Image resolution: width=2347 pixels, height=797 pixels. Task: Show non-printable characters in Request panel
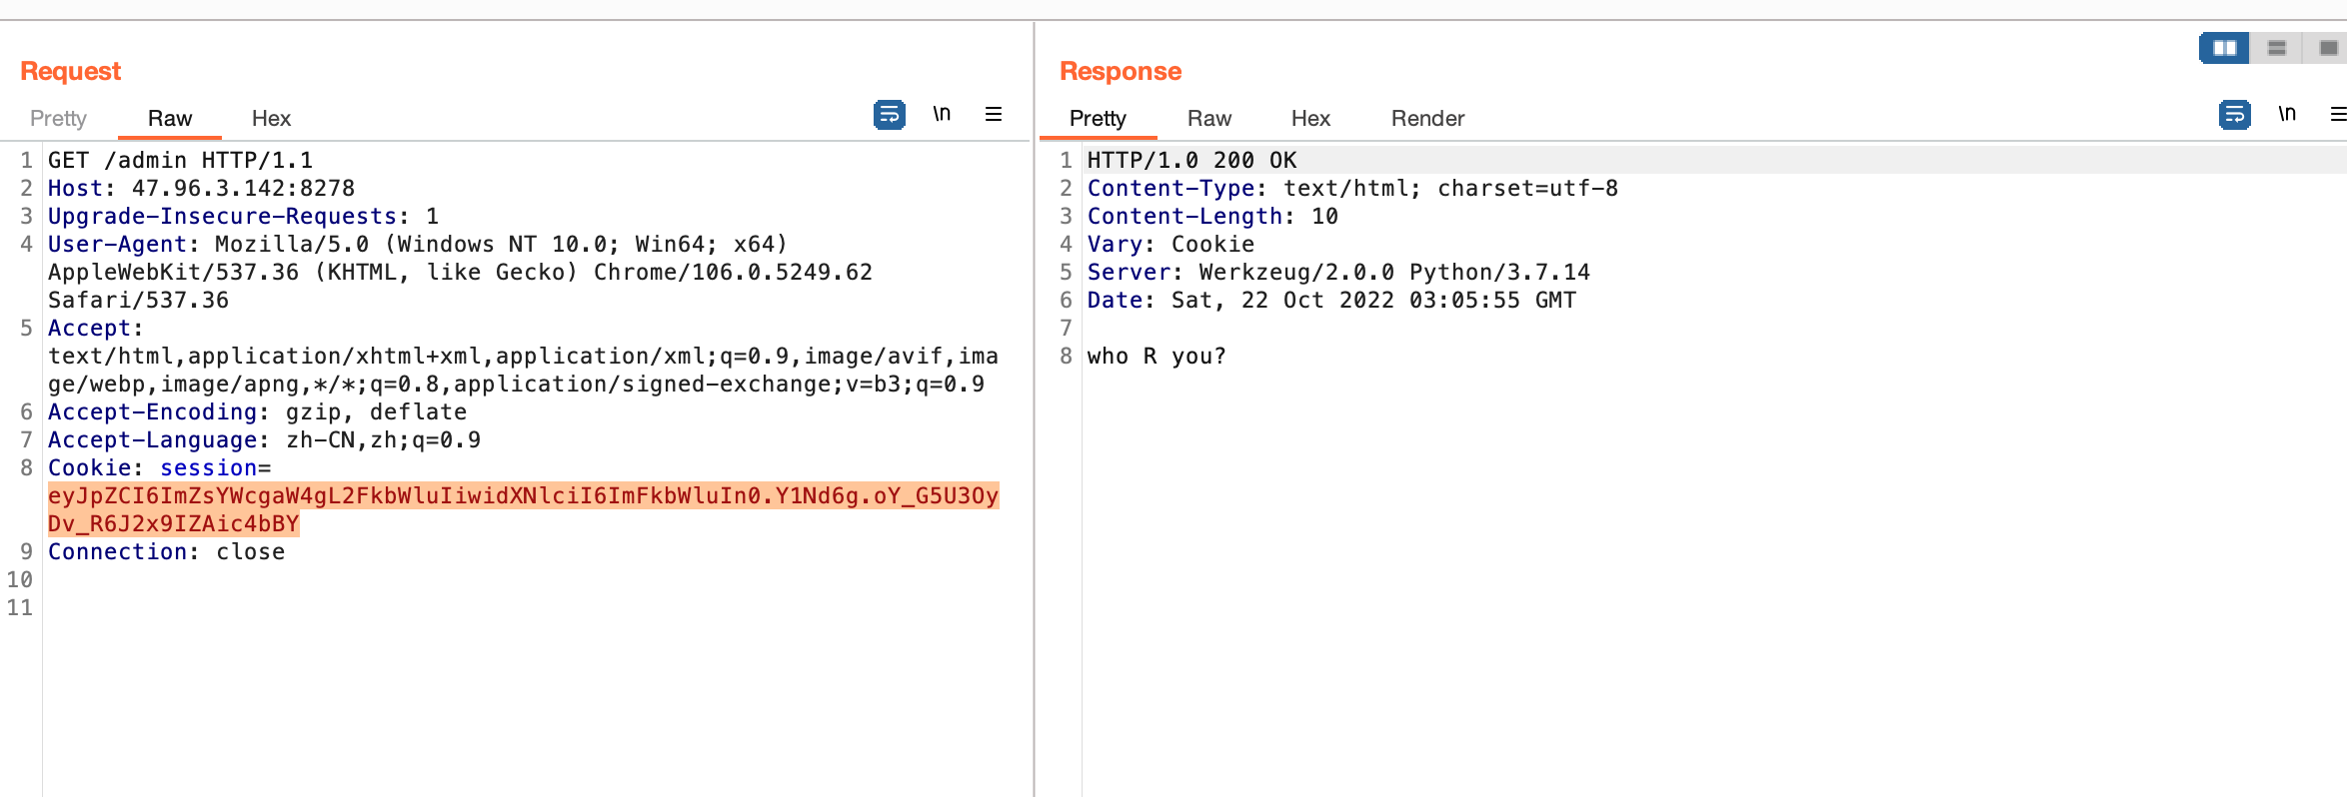pos(942,114)
